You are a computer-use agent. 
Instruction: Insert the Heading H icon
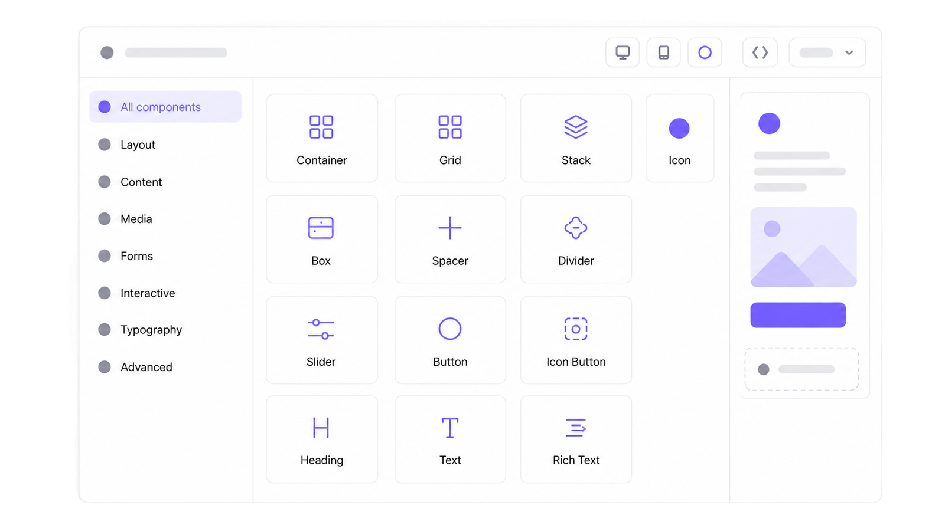tap(321, 428)
